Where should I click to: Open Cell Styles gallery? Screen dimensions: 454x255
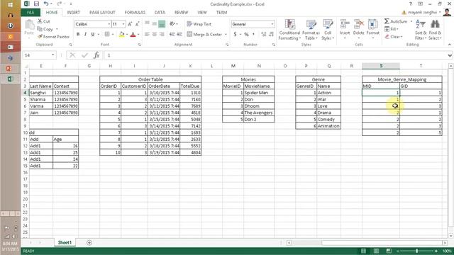tap(328, 30)
